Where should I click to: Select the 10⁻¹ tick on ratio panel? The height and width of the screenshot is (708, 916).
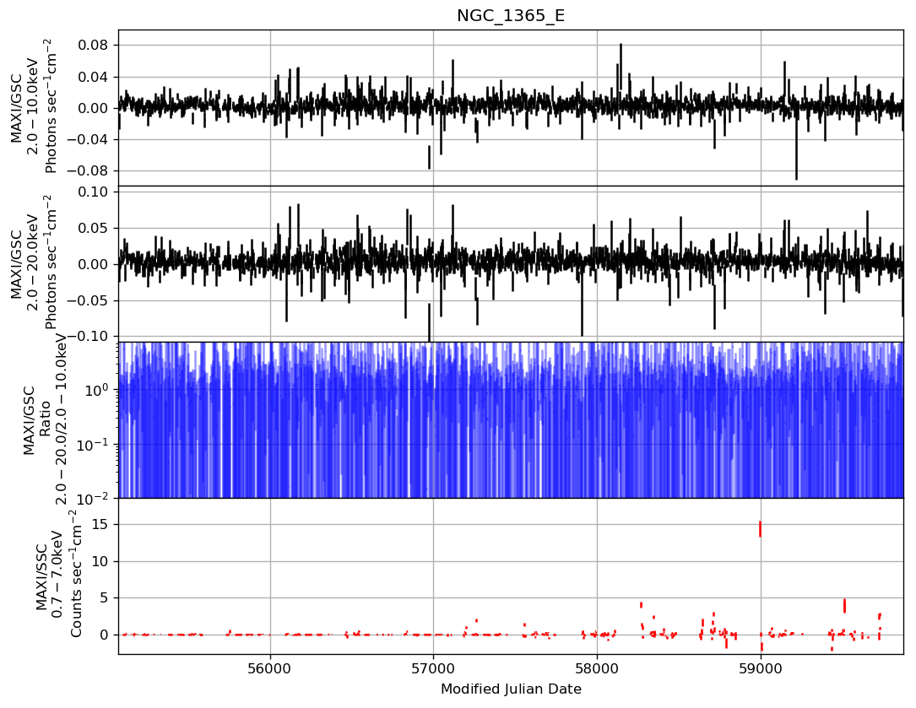94,443
